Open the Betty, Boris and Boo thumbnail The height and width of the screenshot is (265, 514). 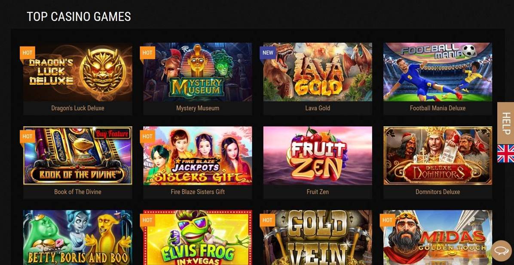point(78,238)
